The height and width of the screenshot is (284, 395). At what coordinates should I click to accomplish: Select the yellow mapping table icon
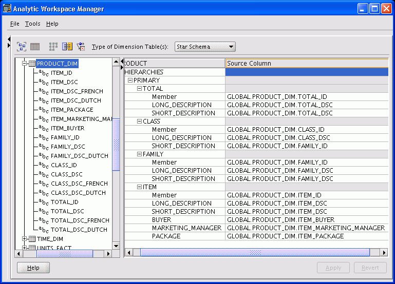click(x=67, y=47)
